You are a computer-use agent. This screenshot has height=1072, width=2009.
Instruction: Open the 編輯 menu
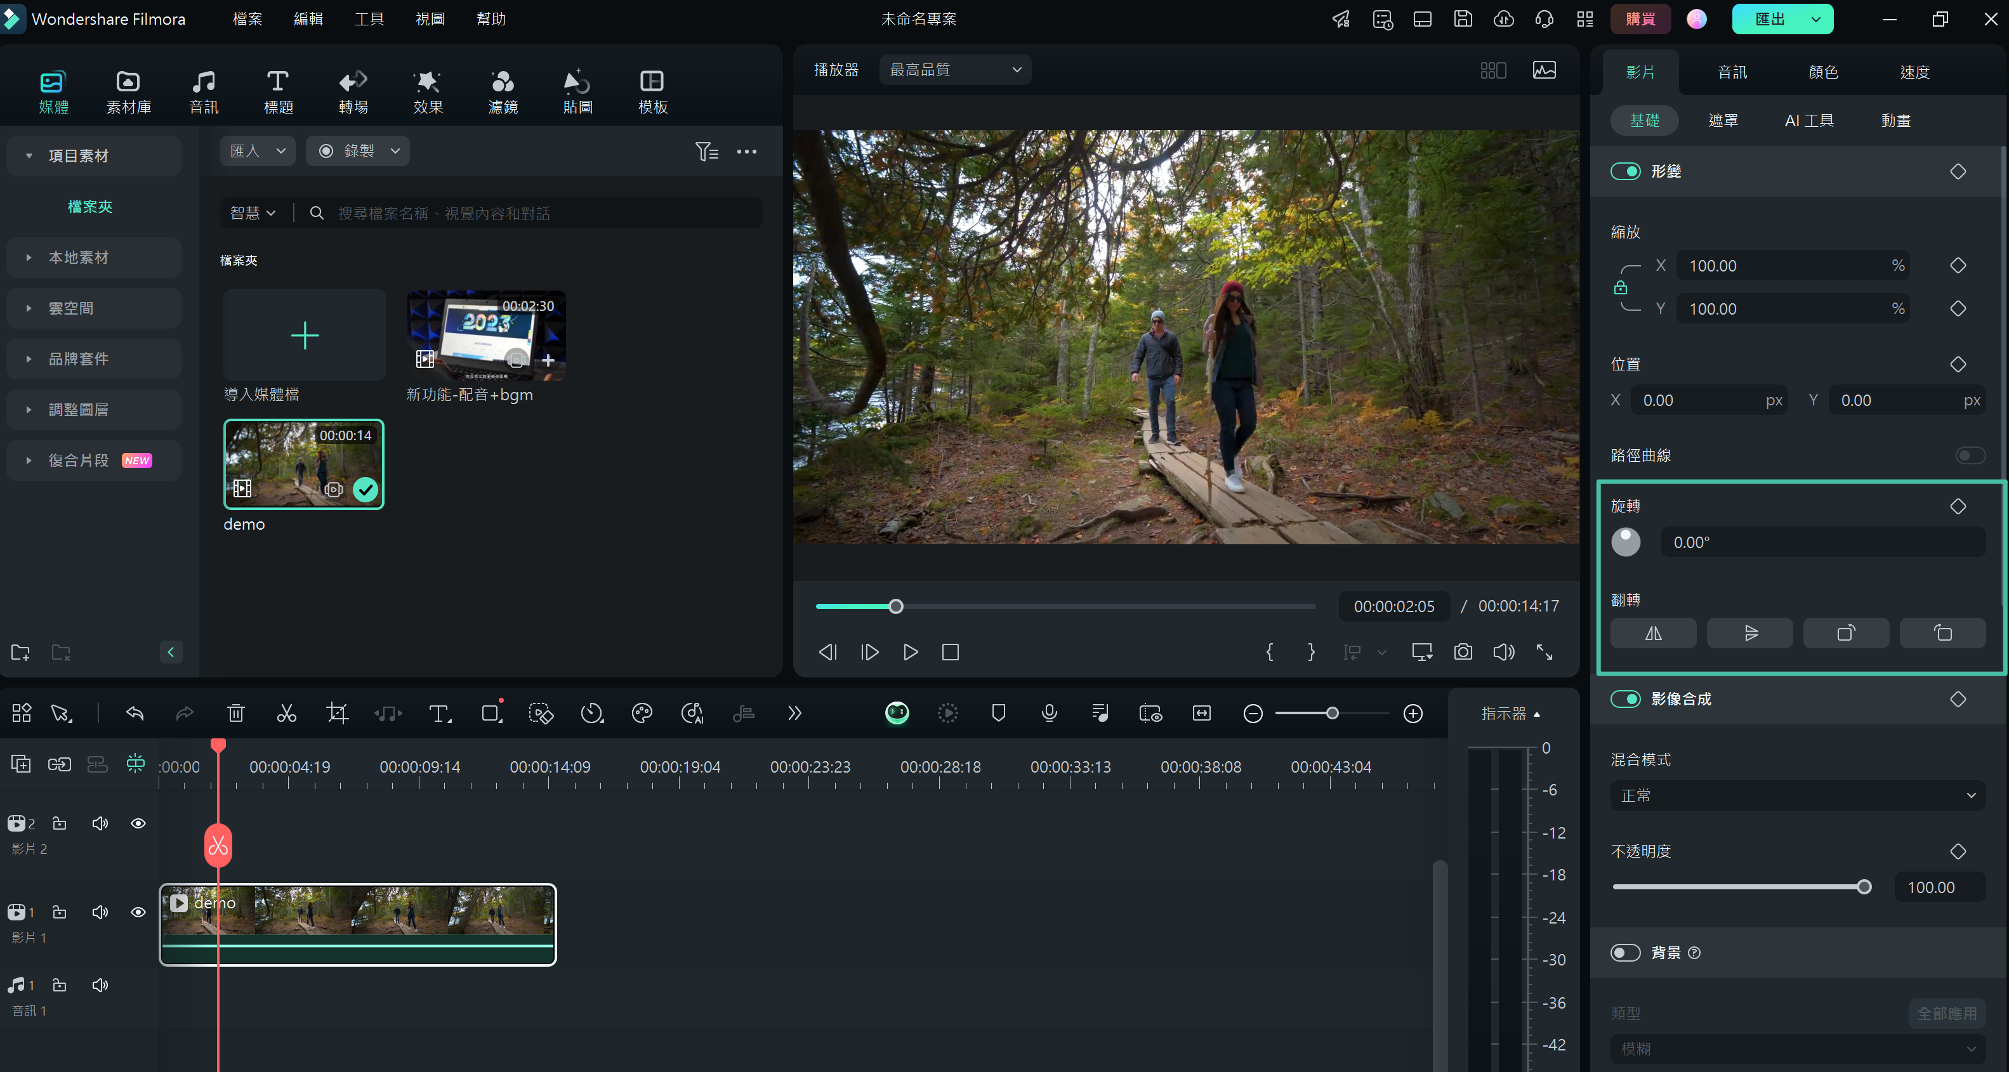click(x=309, y=18)
